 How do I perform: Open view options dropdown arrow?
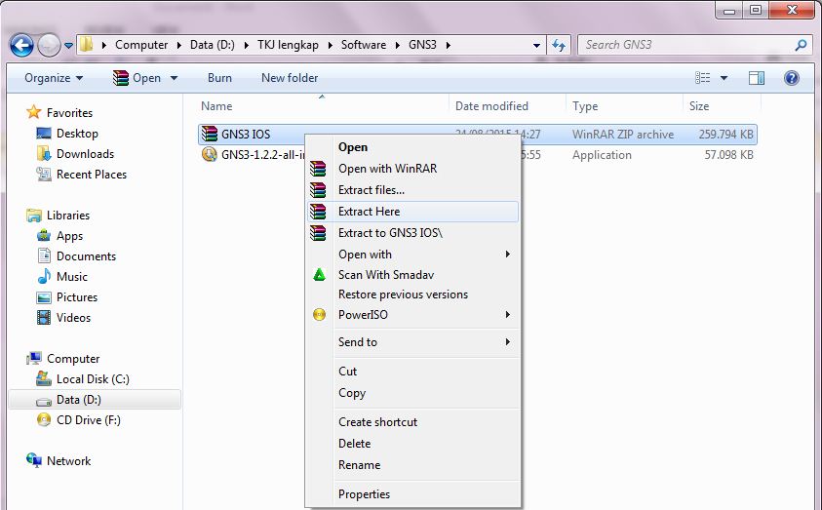[724, 78]
